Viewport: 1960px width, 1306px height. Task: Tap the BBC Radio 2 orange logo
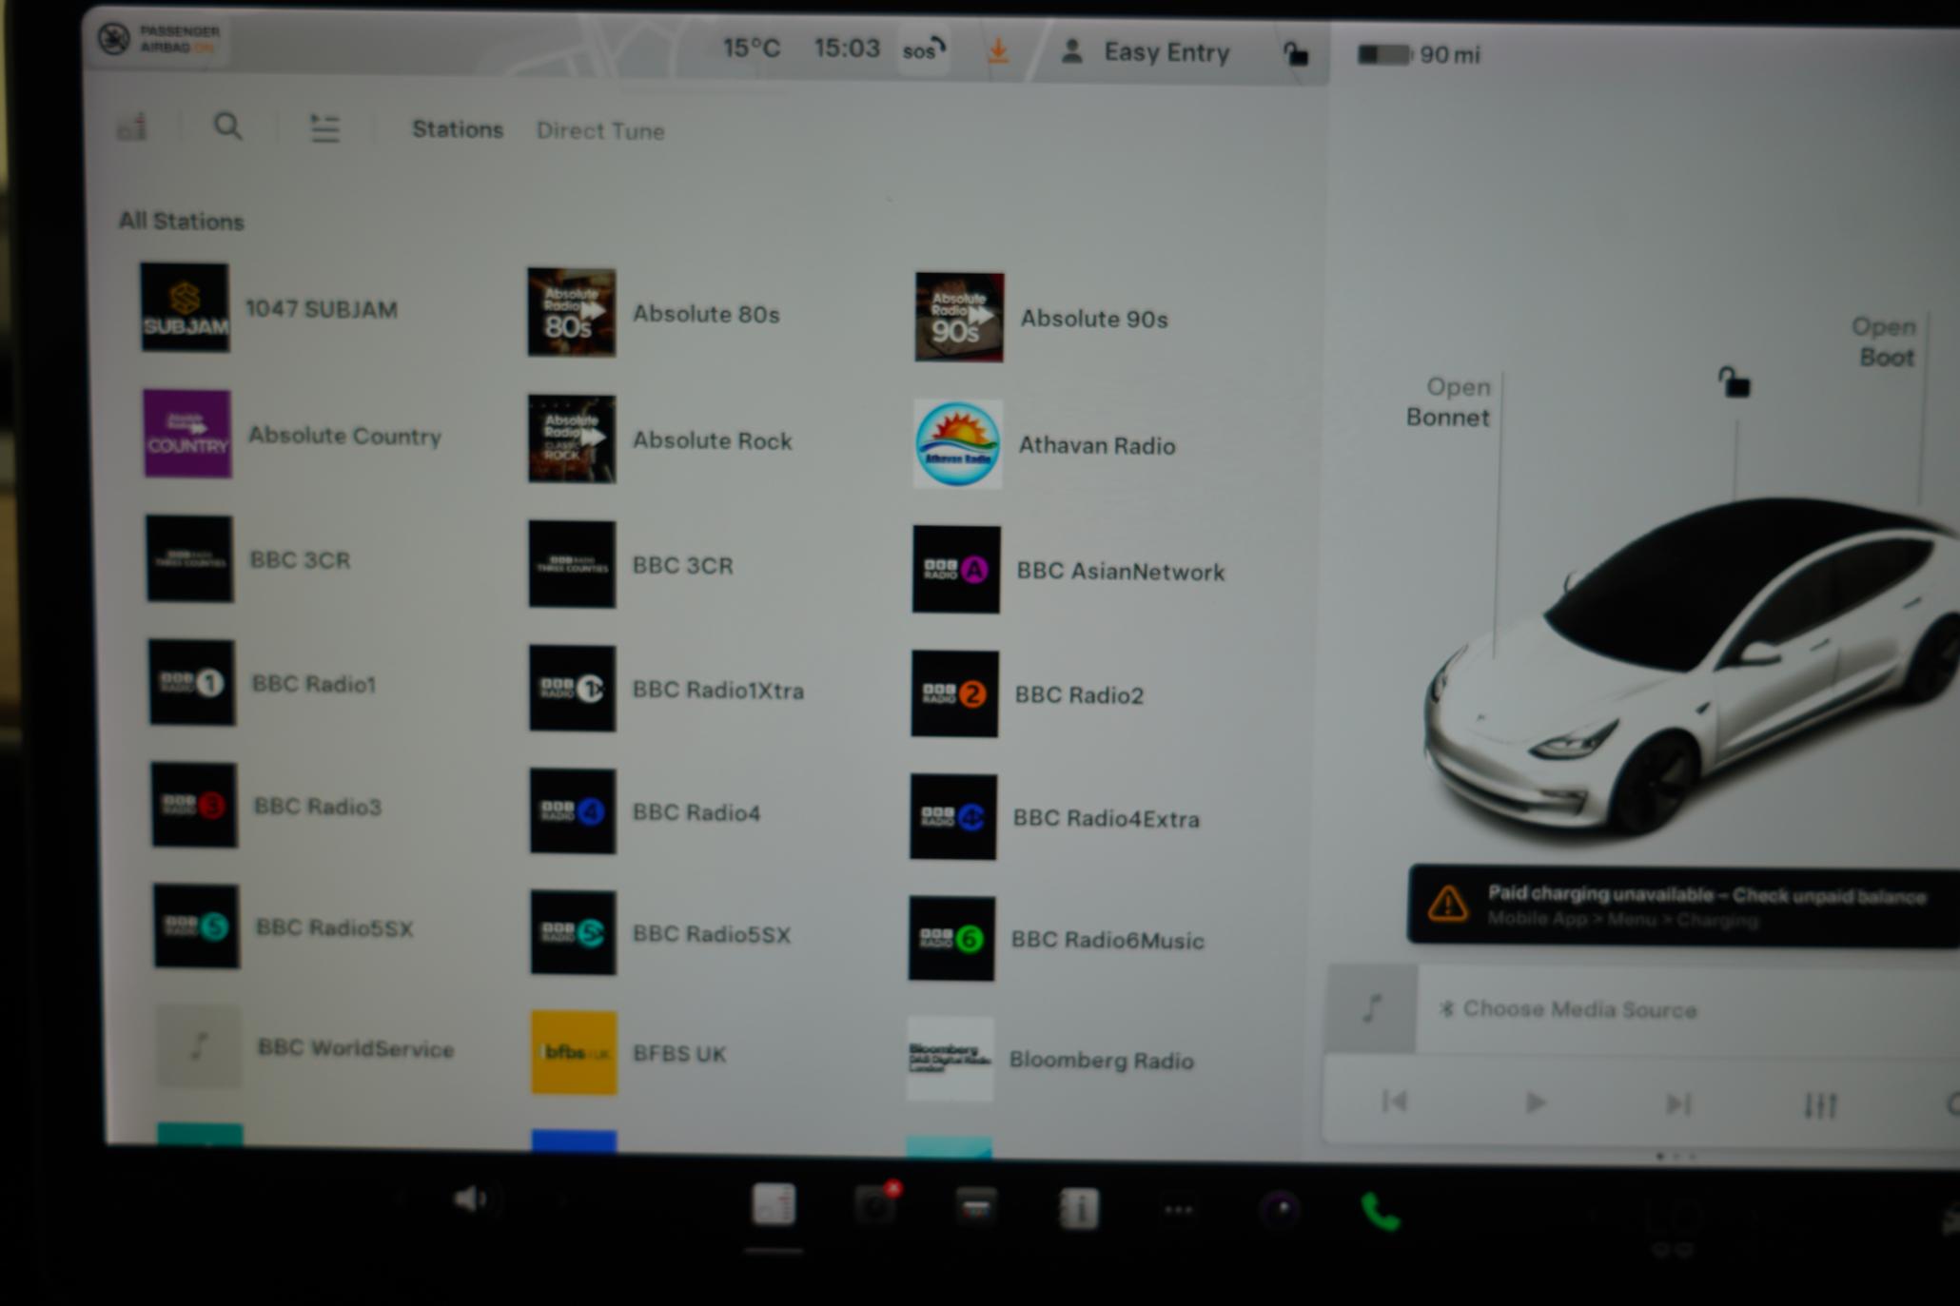pyautogui.click(x=954, y=693)
